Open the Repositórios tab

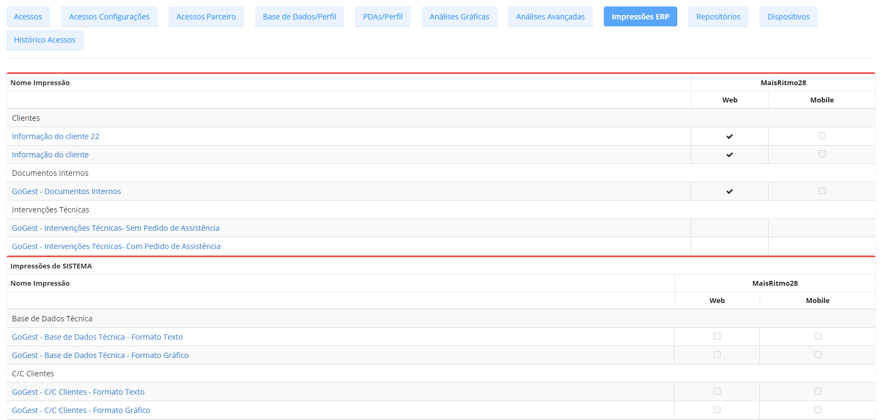[718, 17]
